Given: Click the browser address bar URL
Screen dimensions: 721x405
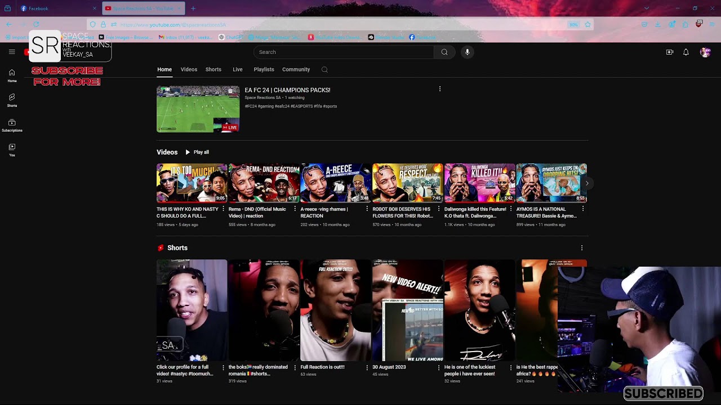Looking at the screenshot, I should pos(173,25).
